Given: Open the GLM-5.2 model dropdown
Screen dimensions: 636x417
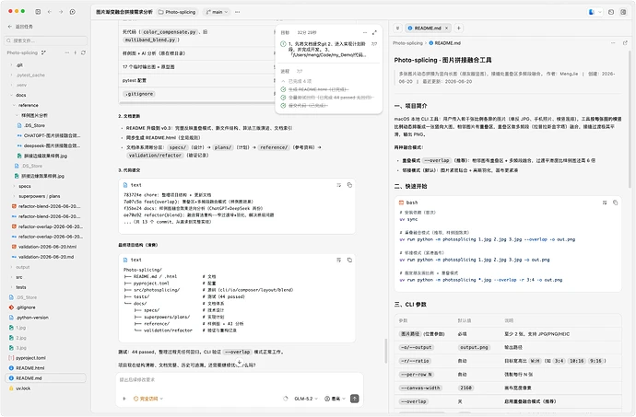Looking at the screenshot, I should click(x=306, y=399).
